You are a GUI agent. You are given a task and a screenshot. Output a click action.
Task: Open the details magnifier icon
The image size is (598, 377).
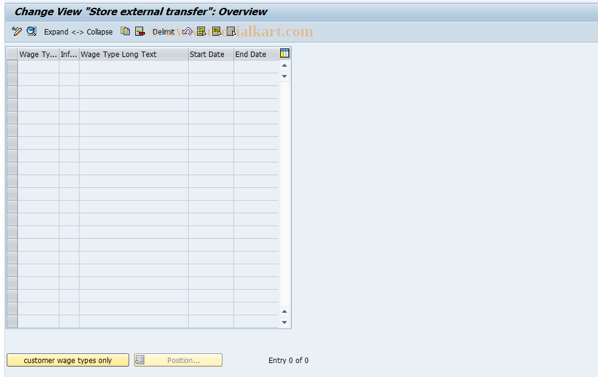(32, 32)
